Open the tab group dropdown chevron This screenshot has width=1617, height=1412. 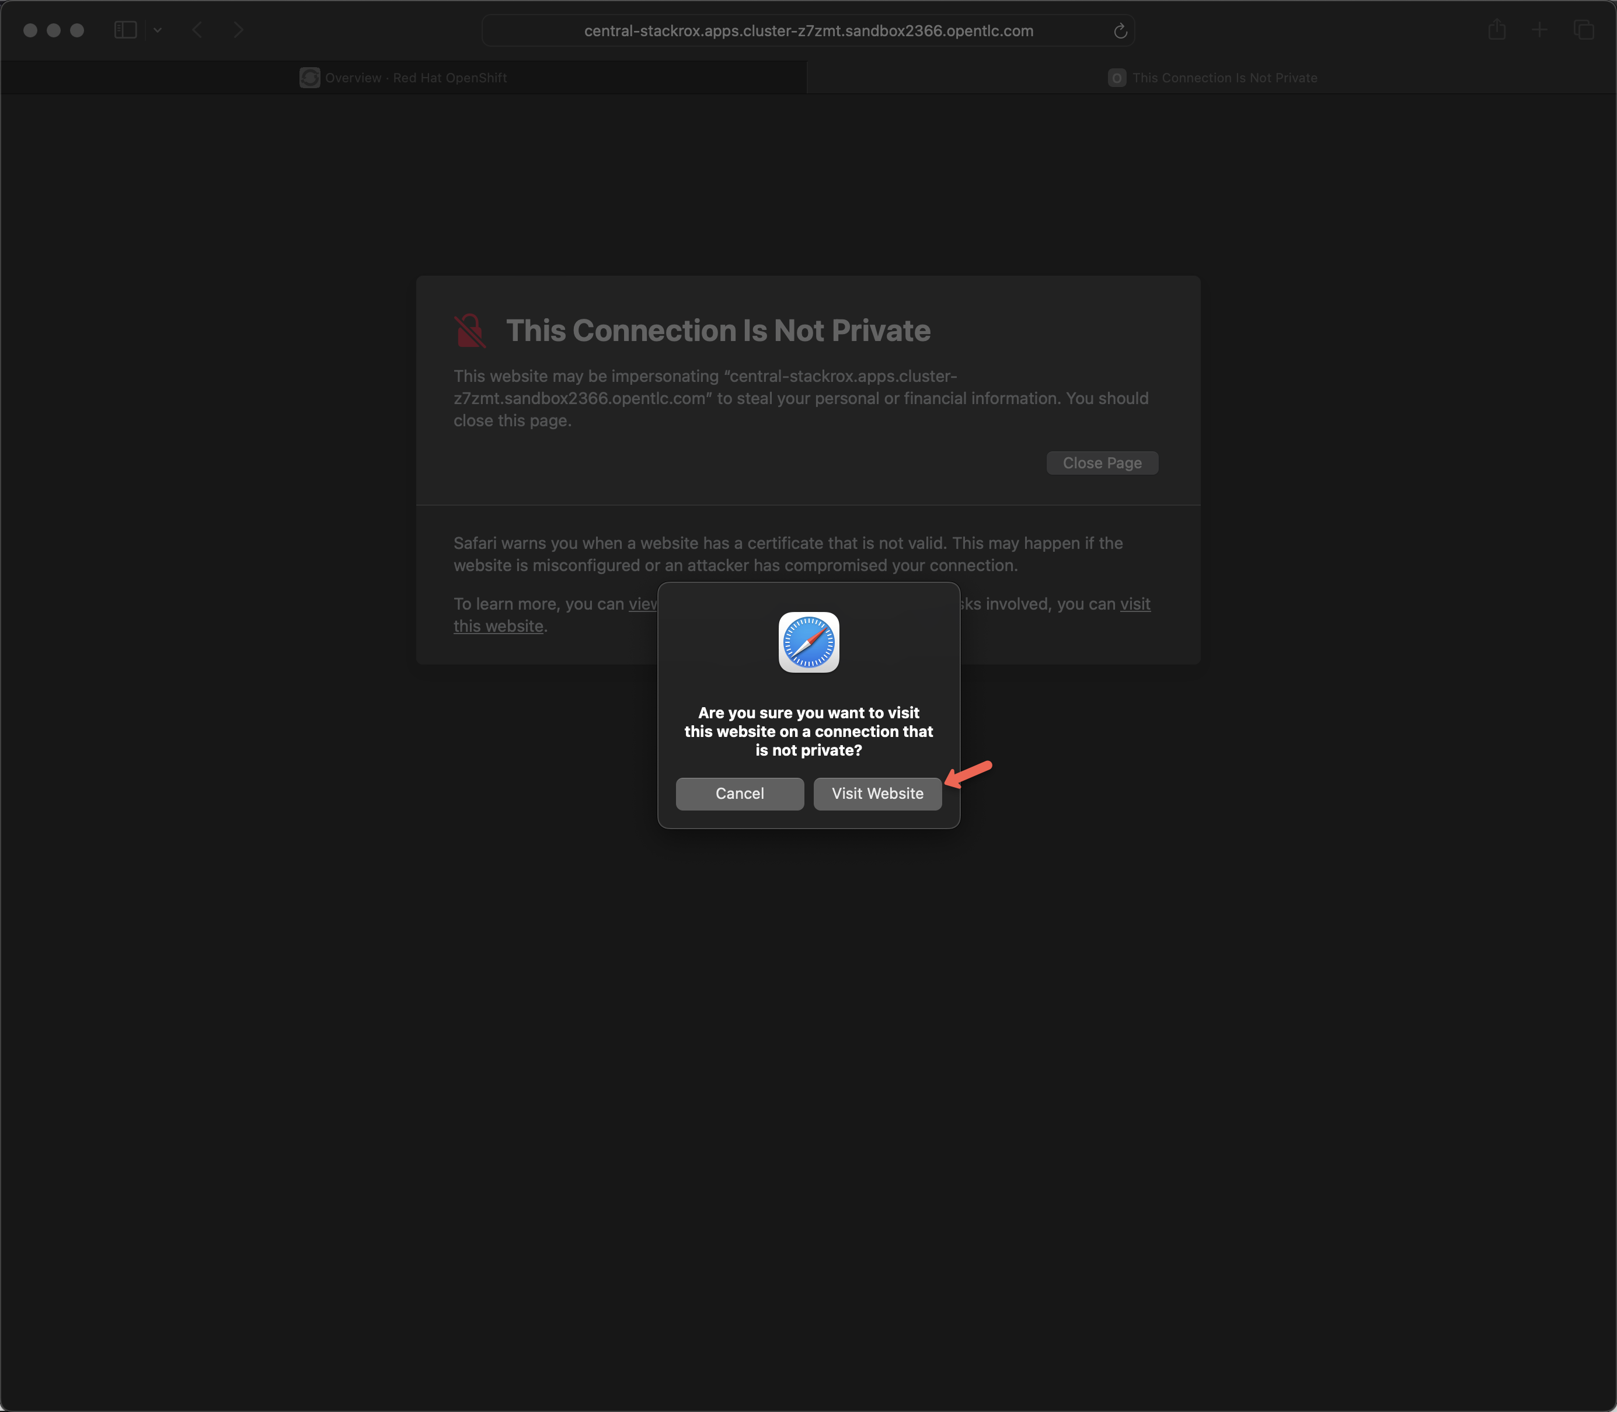(x=158, y=30)
